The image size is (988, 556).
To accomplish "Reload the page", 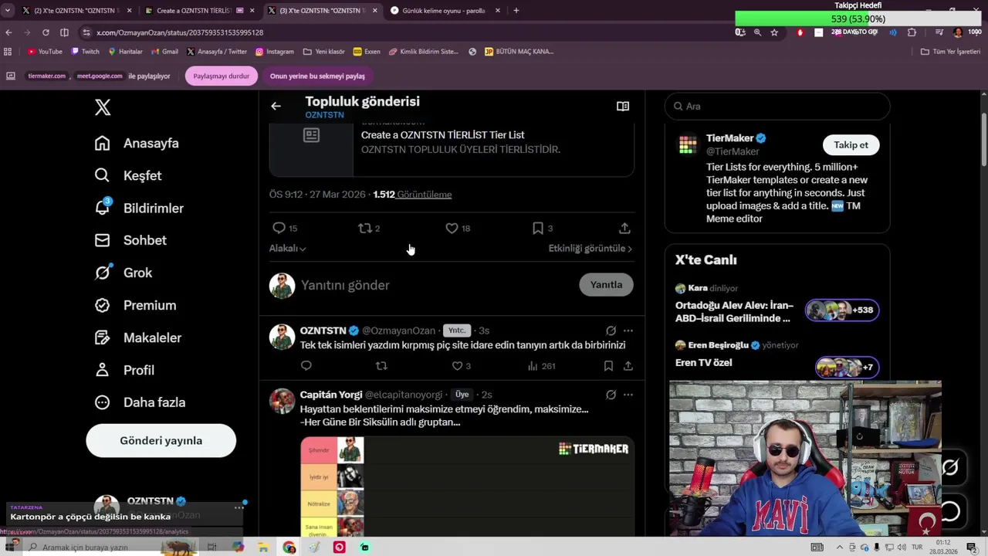I will (46, 32).
